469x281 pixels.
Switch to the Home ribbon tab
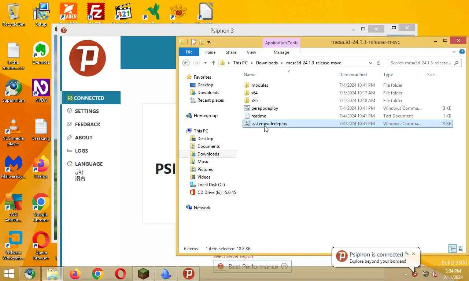pos(210,52)
